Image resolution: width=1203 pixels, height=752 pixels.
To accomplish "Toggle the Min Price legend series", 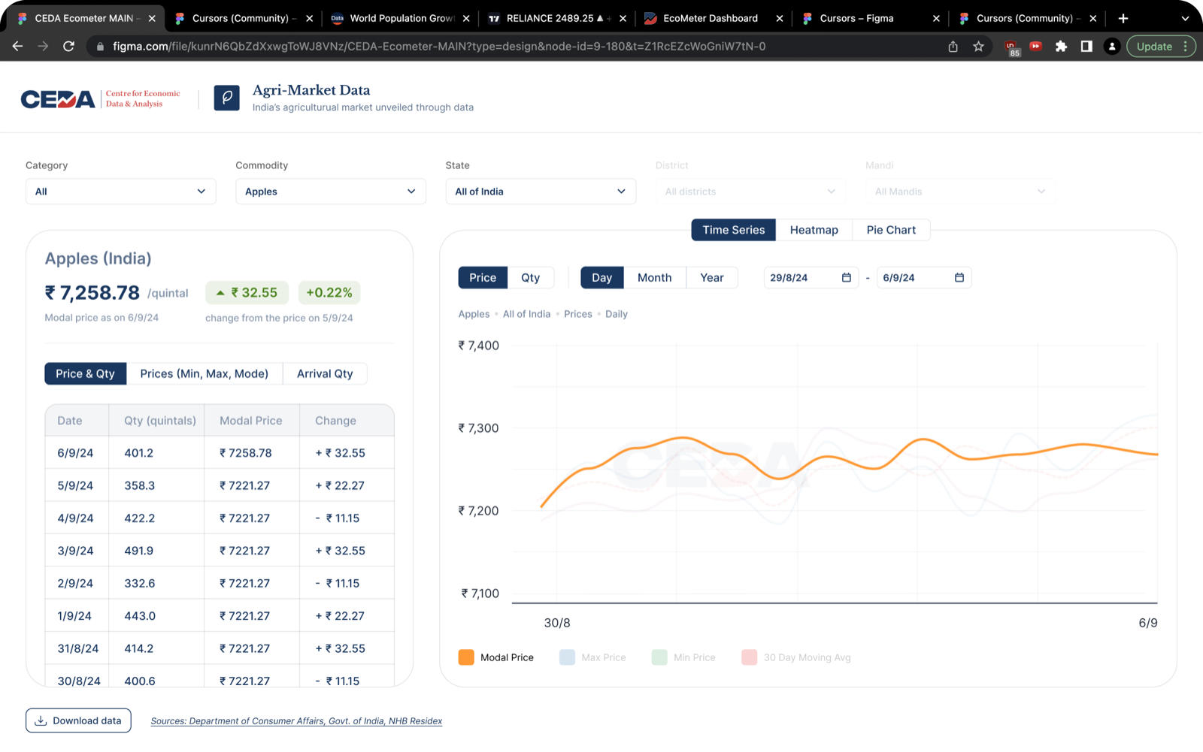I will (683, 657).
